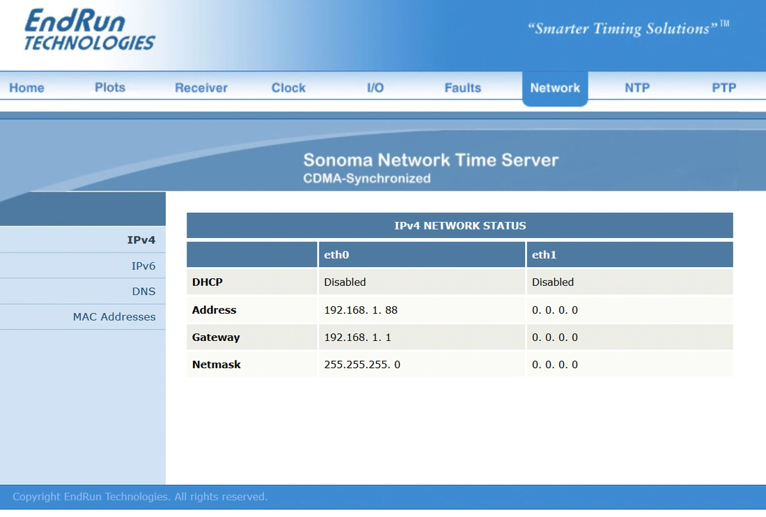Open the NTP tab
The width and height of the screenshot is (766, 517).
coord(637,88)
